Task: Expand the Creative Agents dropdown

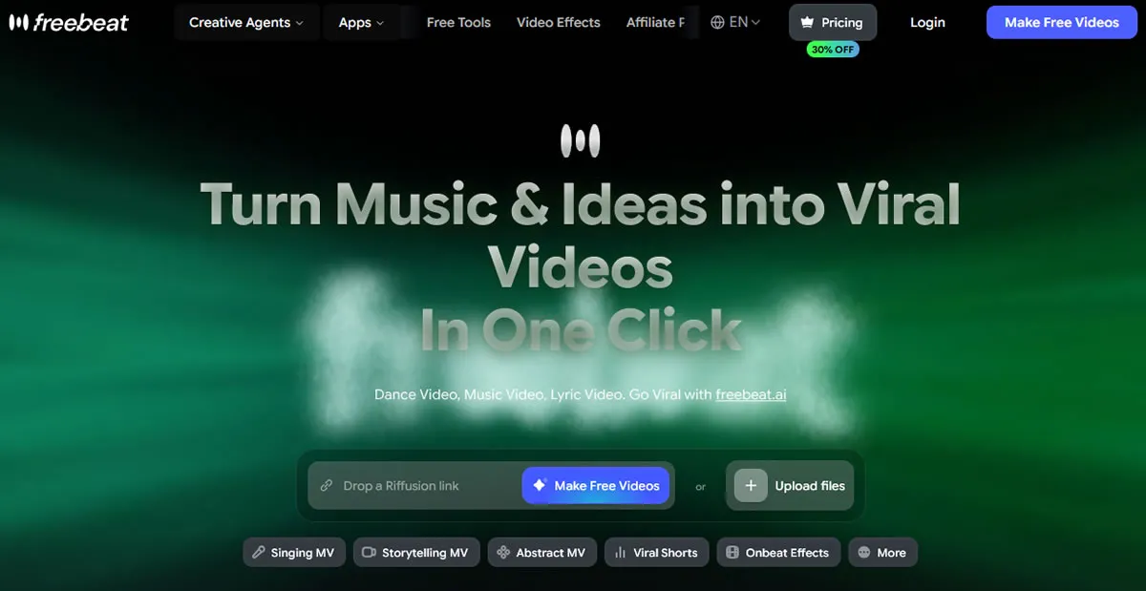Action: 245,22
